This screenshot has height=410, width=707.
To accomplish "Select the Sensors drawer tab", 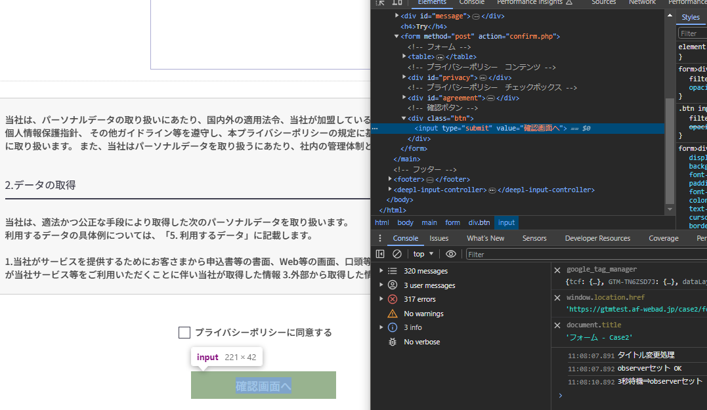I will (534, 238).
